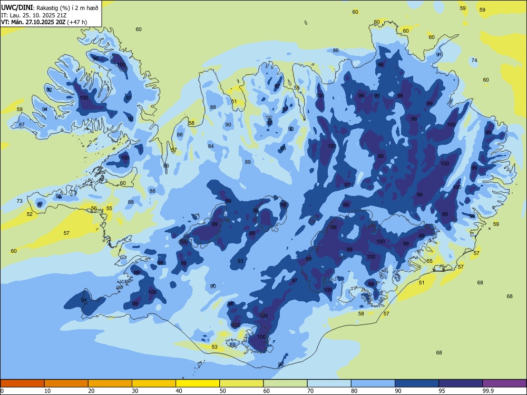The height and width of the screenshot is (395, 527).
Task: Click the '10' tick label on the legend scale
Action: 47,391
